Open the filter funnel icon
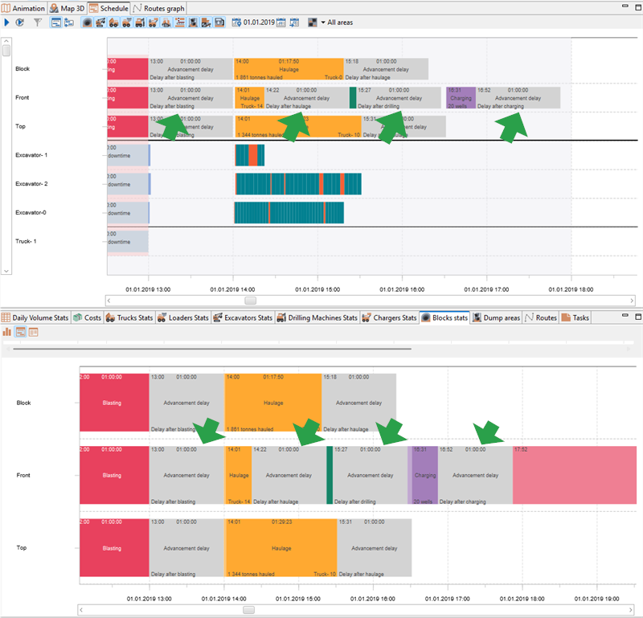 pos(38,23)
